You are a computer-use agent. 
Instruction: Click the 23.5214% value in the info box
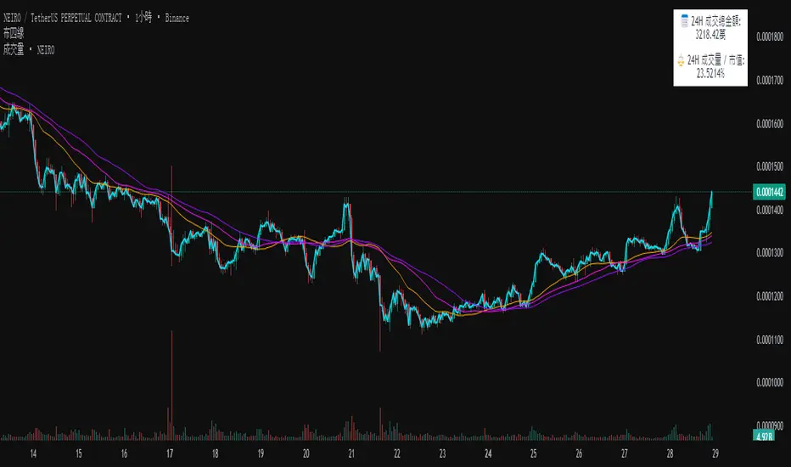[710, 74]
